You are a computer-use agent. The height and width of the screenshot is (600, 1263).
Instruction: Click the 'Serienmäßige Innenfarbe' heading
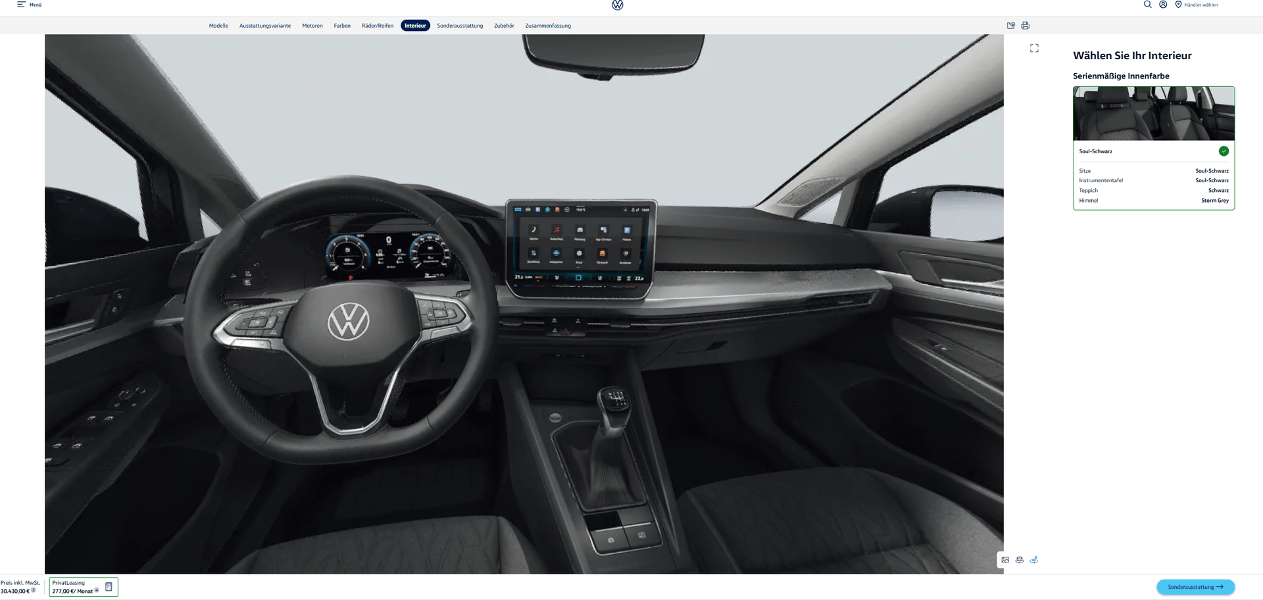coord(1121,76)
